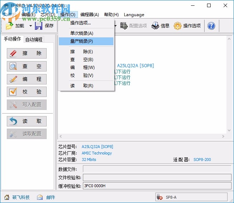
Task: Open the 芯片(D) menu
Action: click(x=48, y=15)
